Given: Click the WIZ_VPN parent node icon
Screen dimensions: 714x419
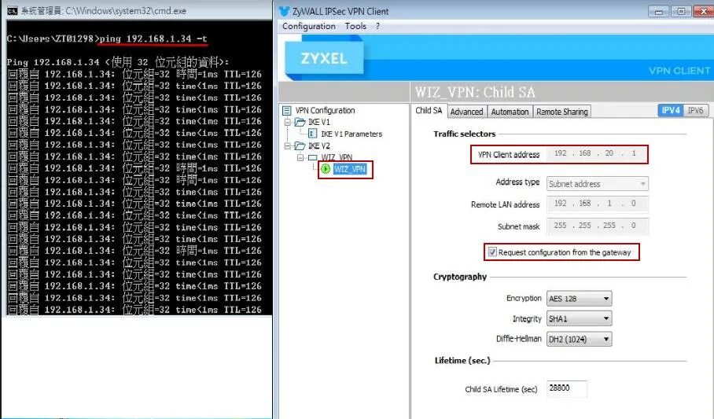Looking at the screenshot, I should (x=313, y=157).
